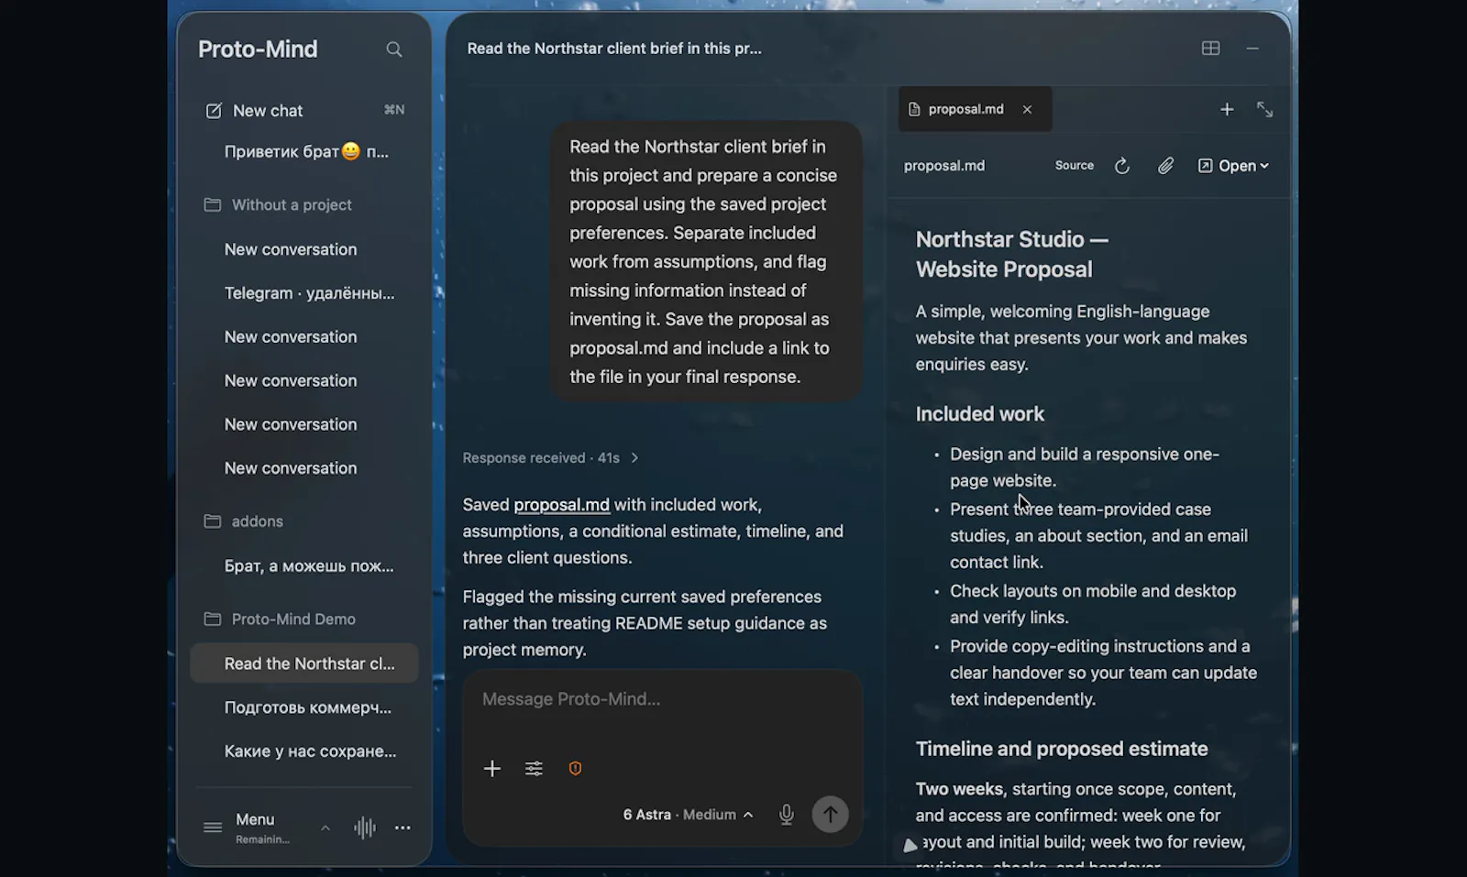Open the Telegram · удалённы... conversation
Screen dimensions: 1467x877
tap(309, 293)
